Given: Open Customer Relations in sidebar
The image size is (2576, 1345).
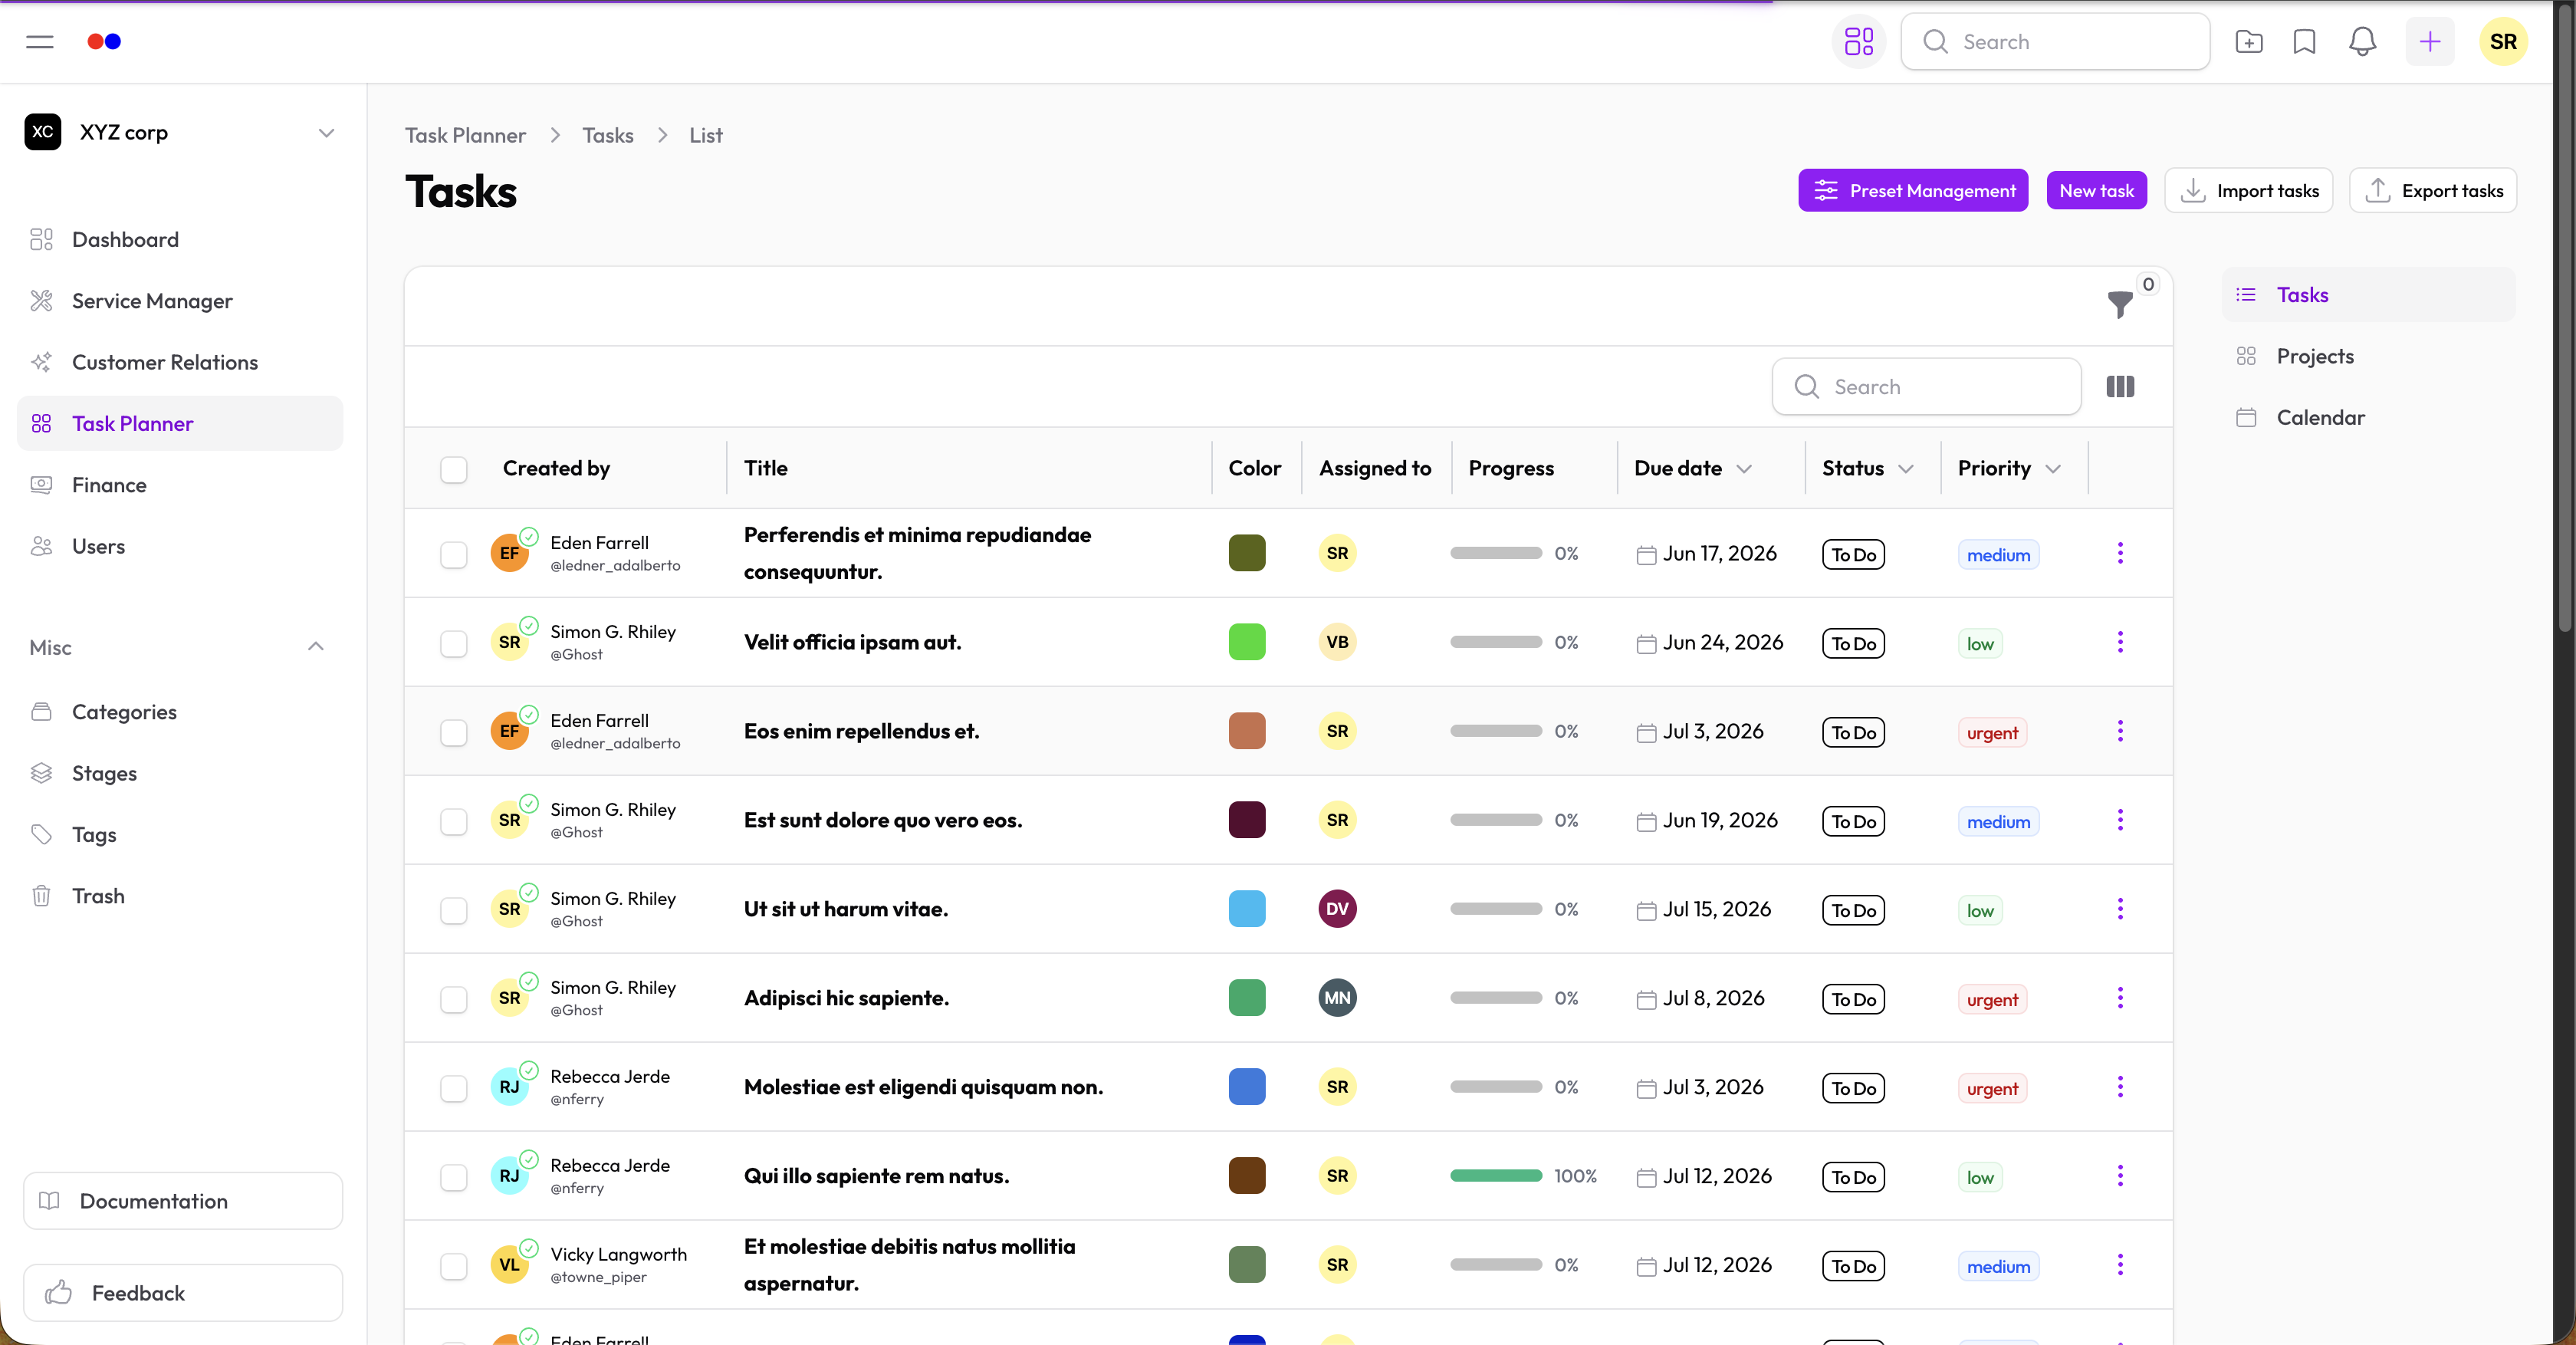Looking at the screenshot, I should pyautogui.click(x=180, y=362).
